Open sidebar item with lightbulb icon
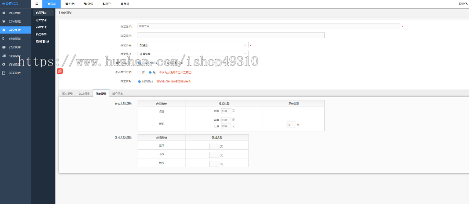 tap(16, 39)
